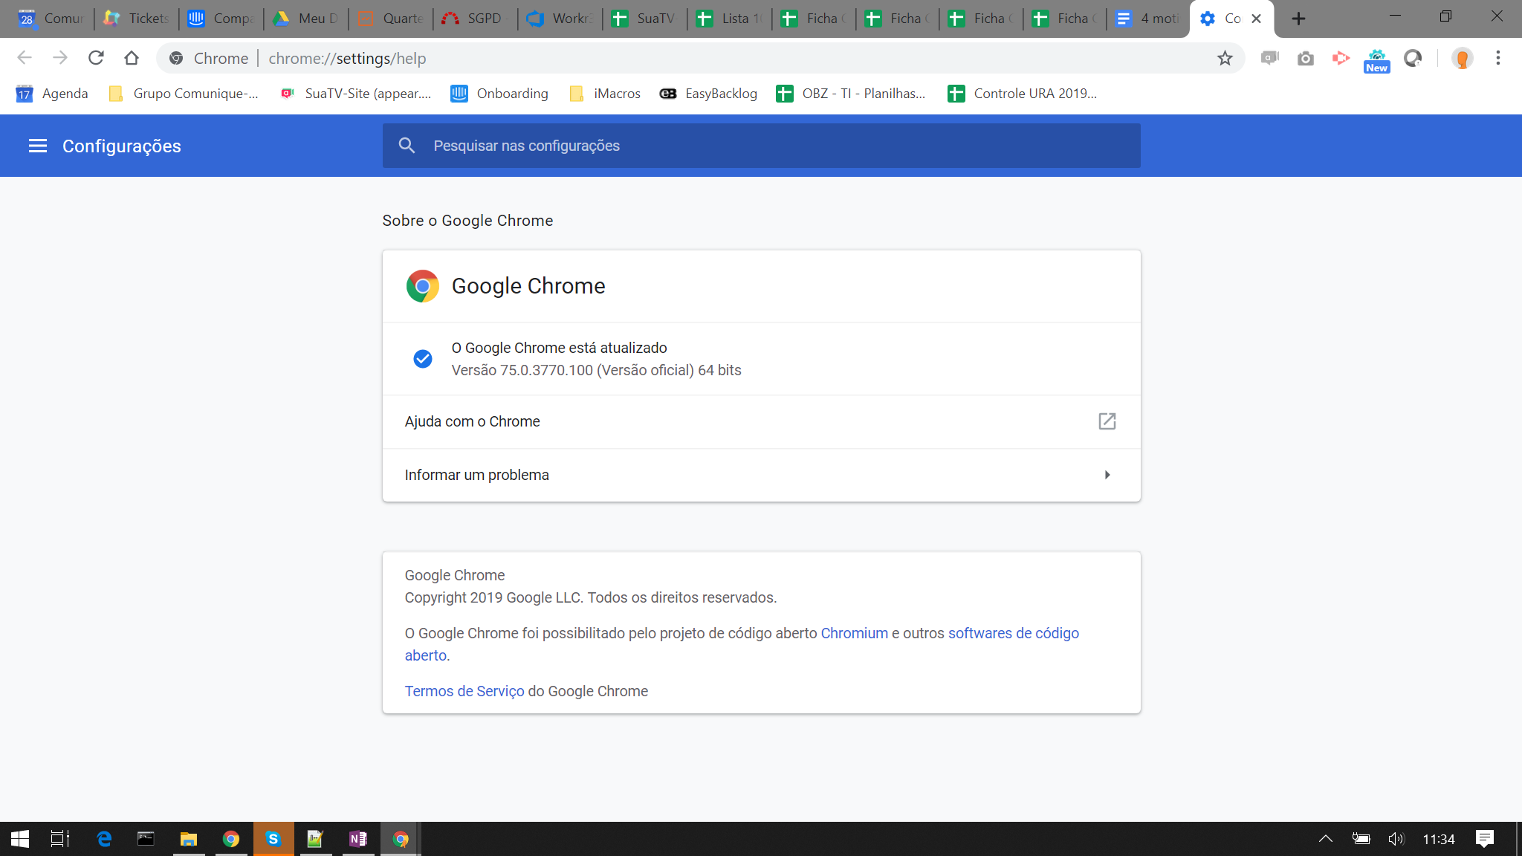The width and height of the screenshot is (1522, 856).
Task: Click the Termos de Serviço hyperlink
Action: tap(464, 690)
